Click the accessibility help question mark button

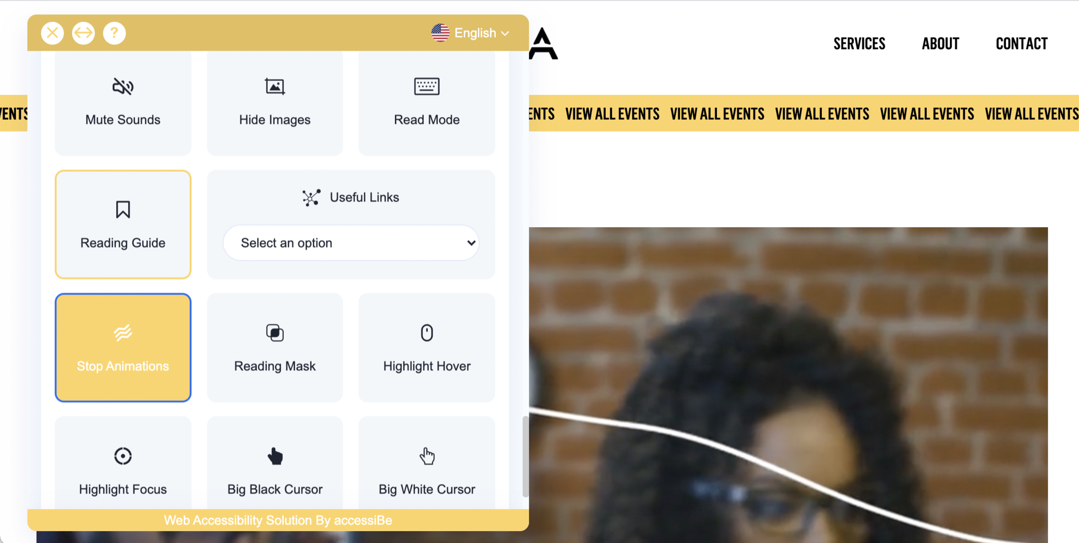114,32
